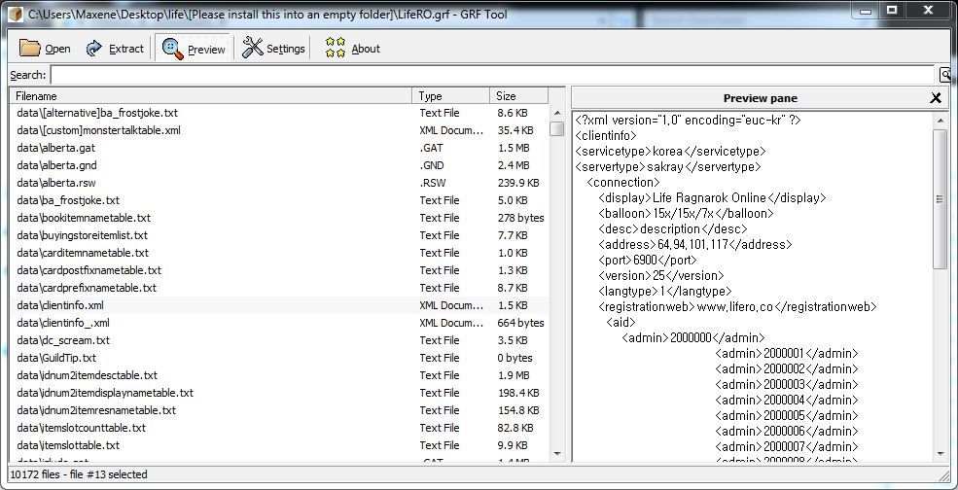Screen dimensions: 958x490
Task: Click preview pane scrollbar up arrow
Action: (940, 121)
